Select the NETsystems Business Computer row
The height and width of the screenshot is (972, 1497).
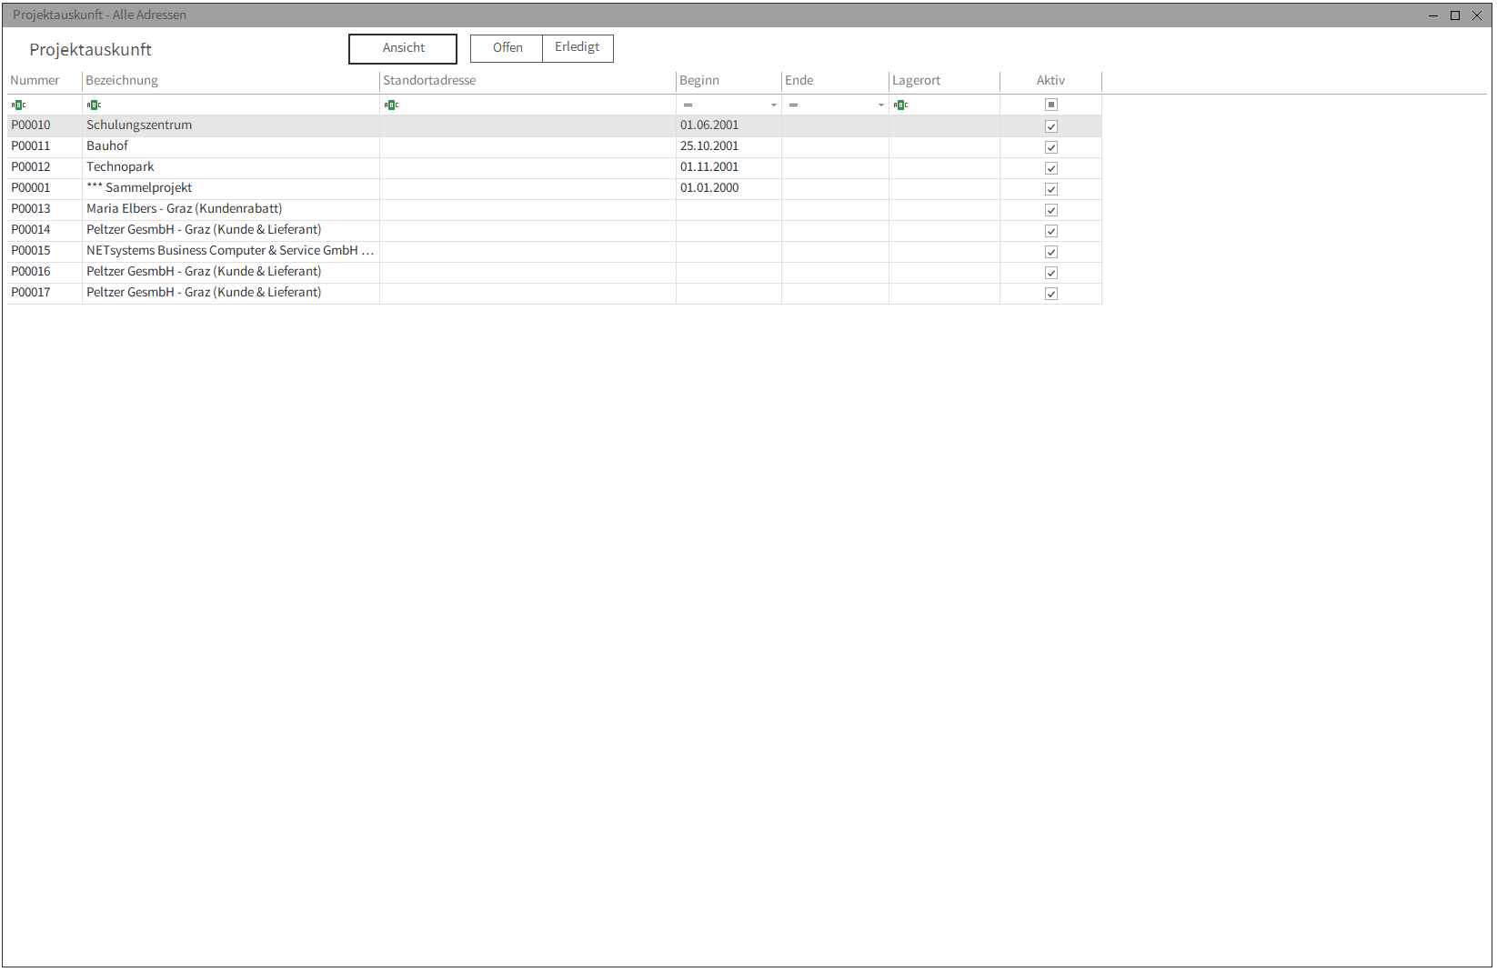click(x=555, y=251)
